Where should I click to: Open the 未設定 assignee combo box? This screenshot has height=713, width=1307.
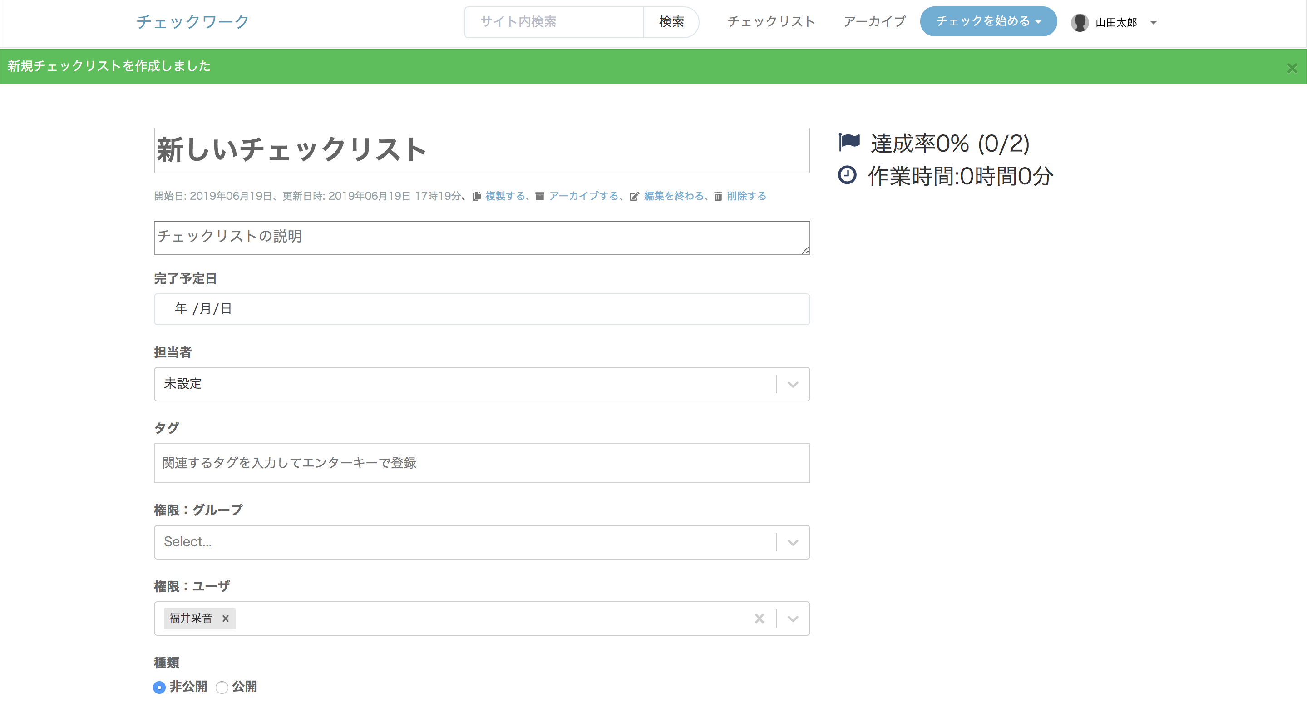(x=482, y=384)
